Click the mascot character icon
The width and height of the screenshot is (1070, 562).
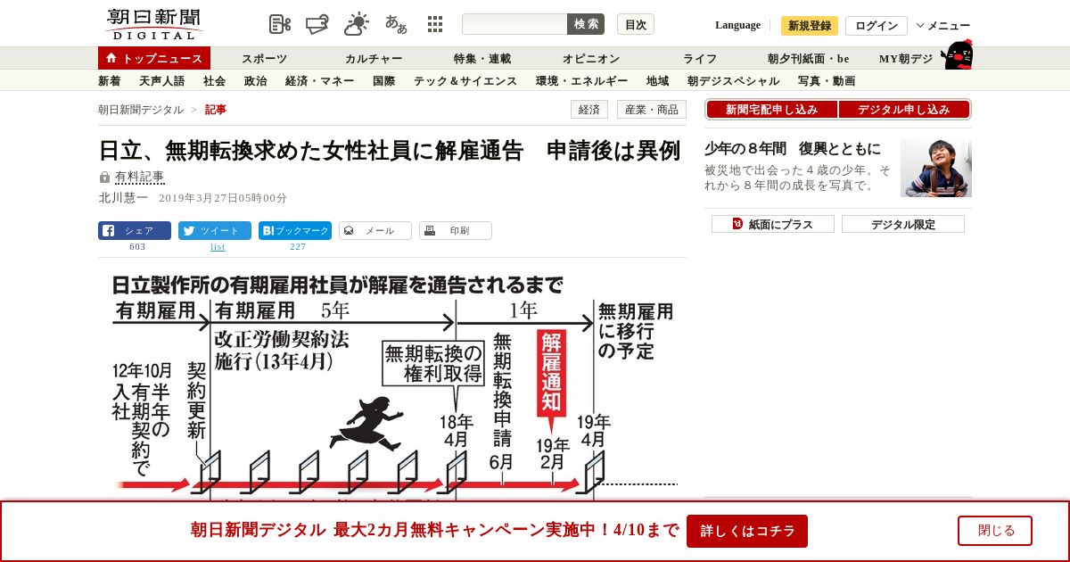[x=958, y=54]
